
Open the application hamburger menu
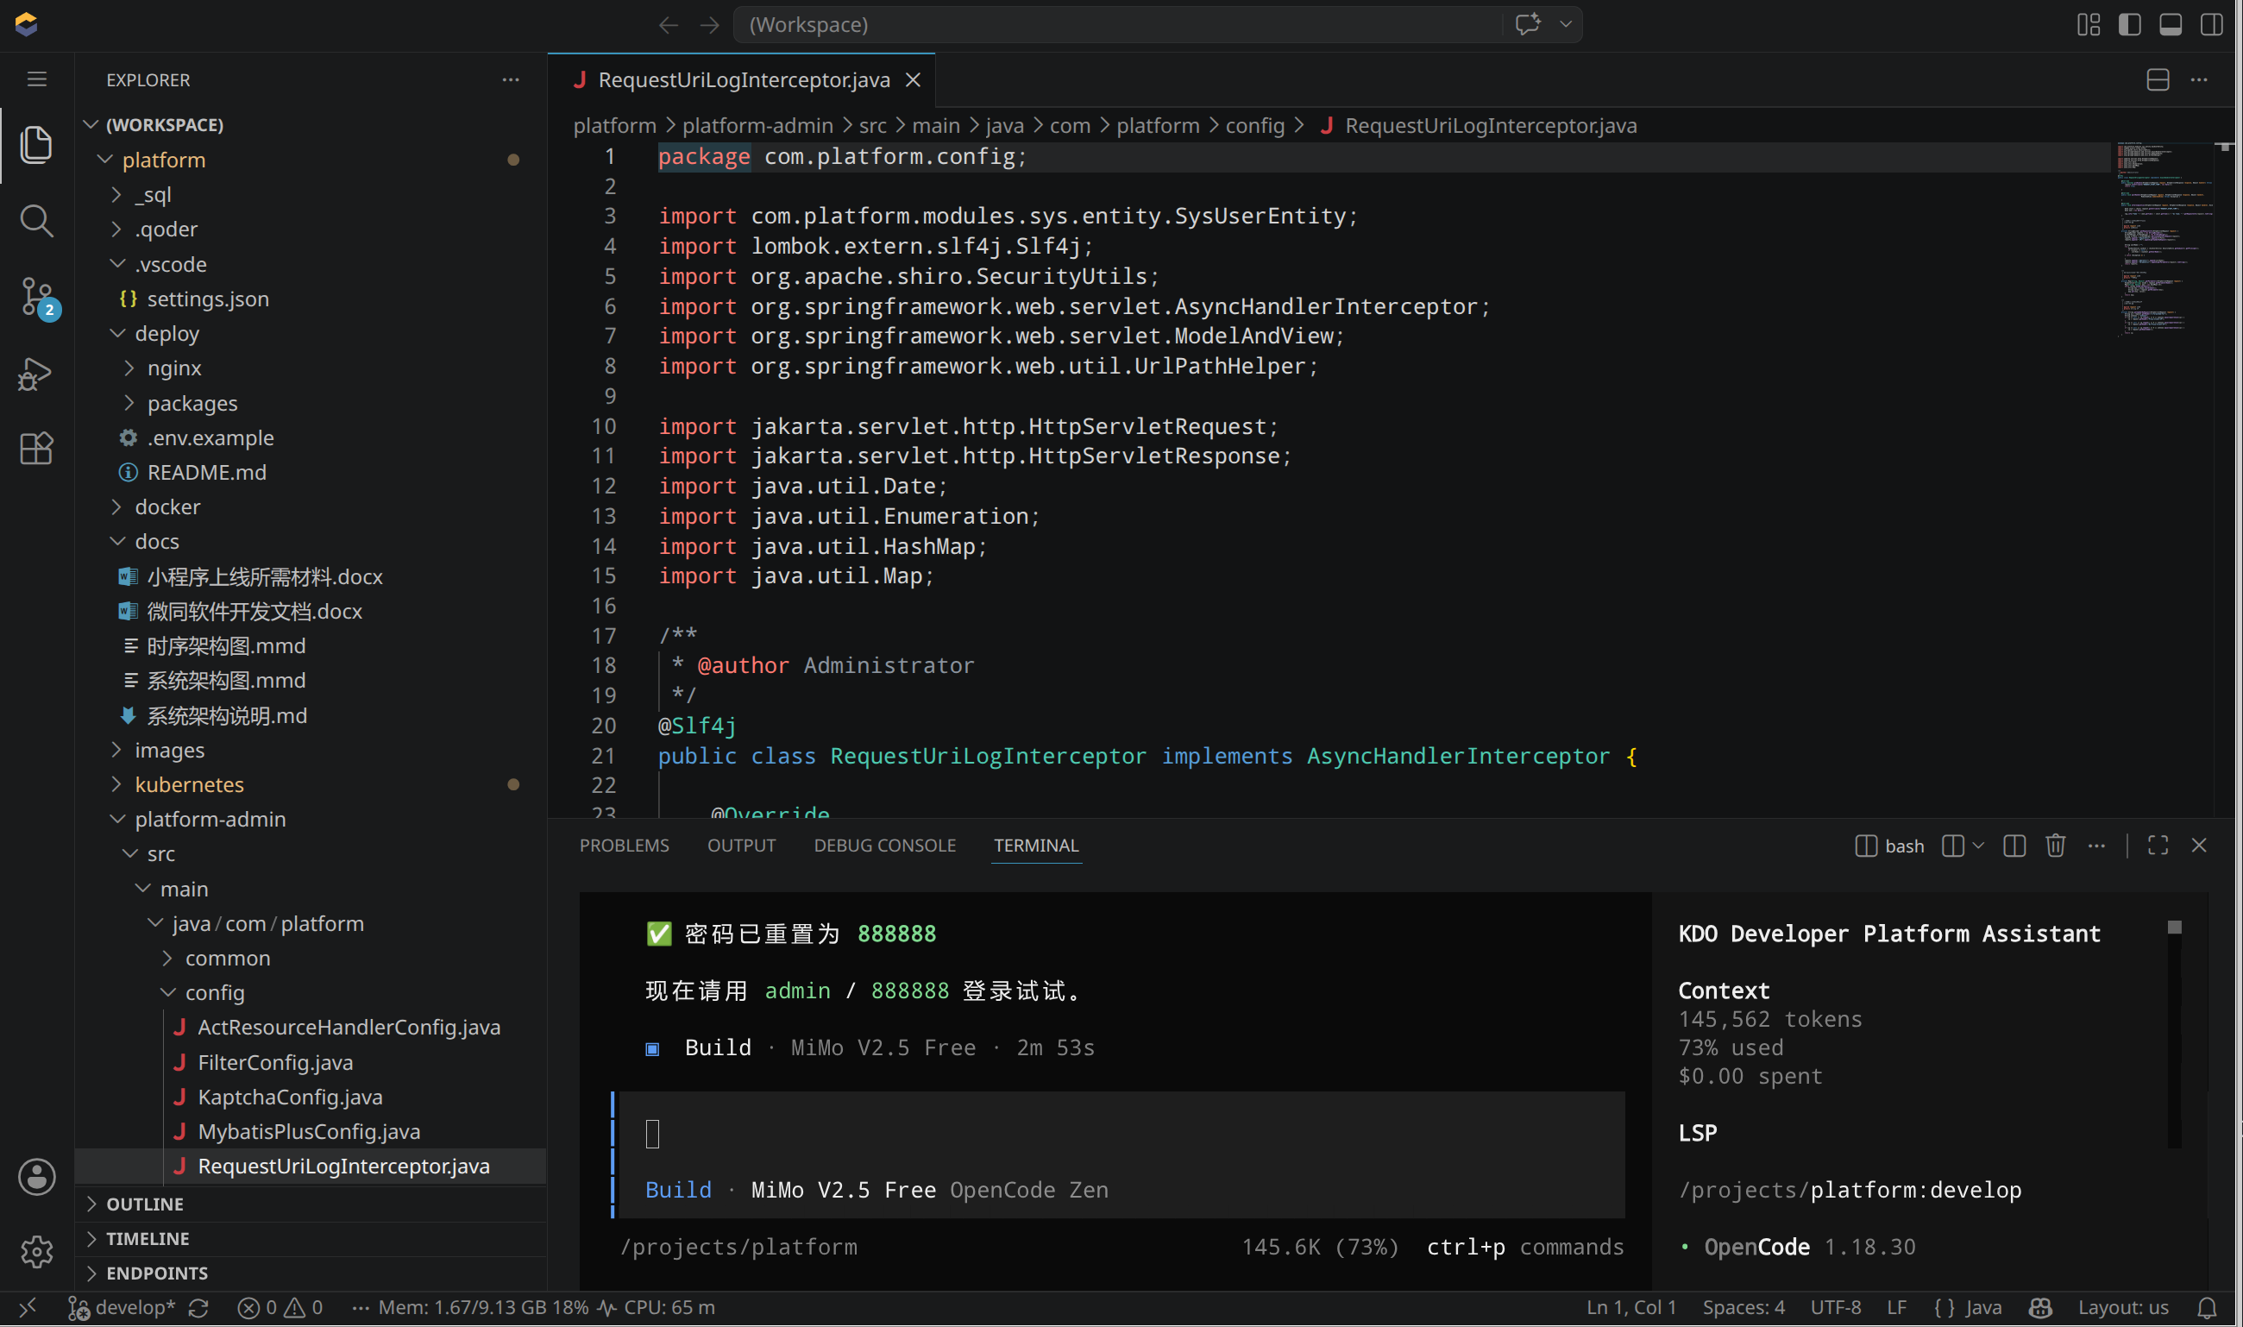(x=36, y=79)
